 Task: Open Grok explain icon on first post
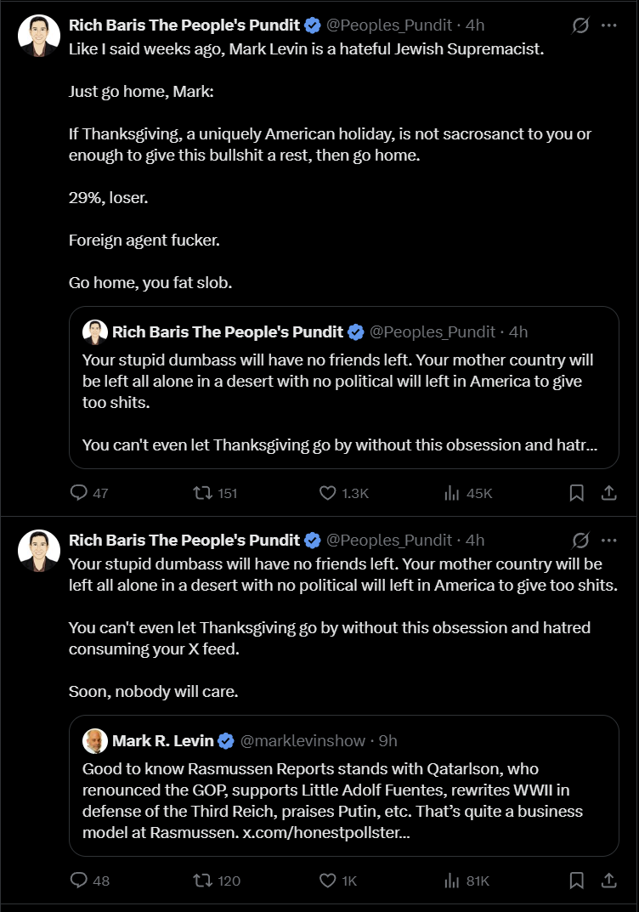(x=580, y=25)
